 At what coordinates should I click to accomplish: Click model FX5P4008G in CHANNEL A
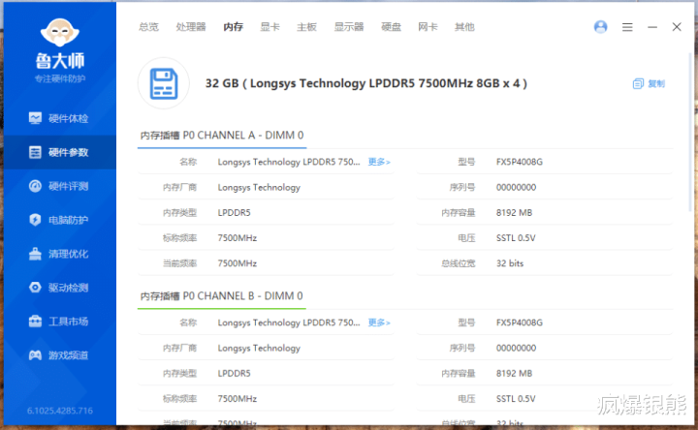(x=520, y=162)
